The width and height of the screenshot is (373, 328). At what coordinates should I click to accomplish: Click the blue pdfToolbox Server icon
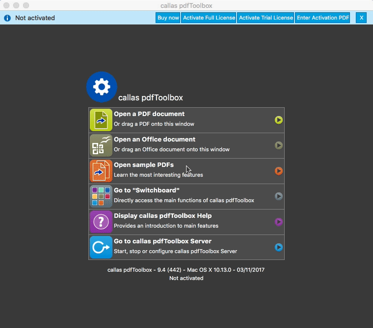click(101, 247)
